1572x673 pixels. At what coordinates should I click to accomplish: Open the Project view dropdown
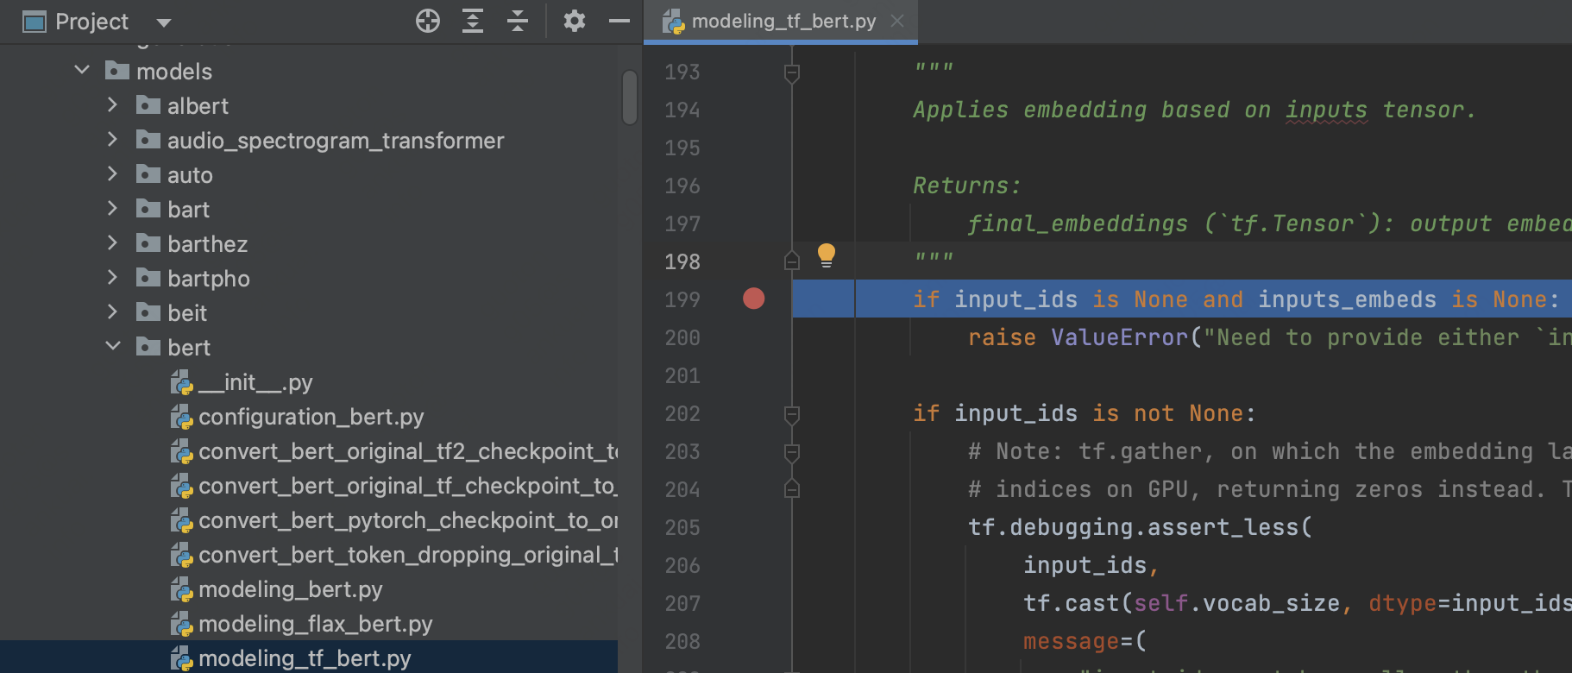coord(164,22)
